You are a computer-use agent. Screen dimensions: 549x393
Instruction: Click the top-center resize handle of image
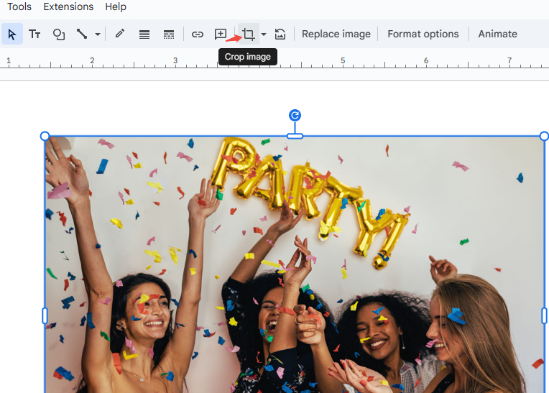tap(295, 136)
